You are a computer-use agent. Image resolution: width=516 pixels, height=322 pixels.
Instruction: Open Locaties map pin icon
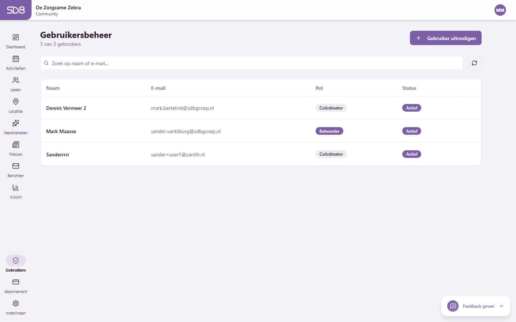(16, 102)
